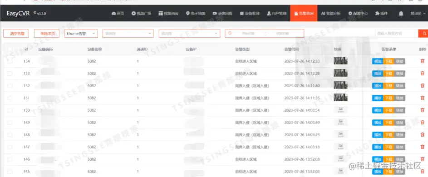428x177 pixels.
Task: Delete alarm record 153 with trash icon
Action: (x=422, y=74)
